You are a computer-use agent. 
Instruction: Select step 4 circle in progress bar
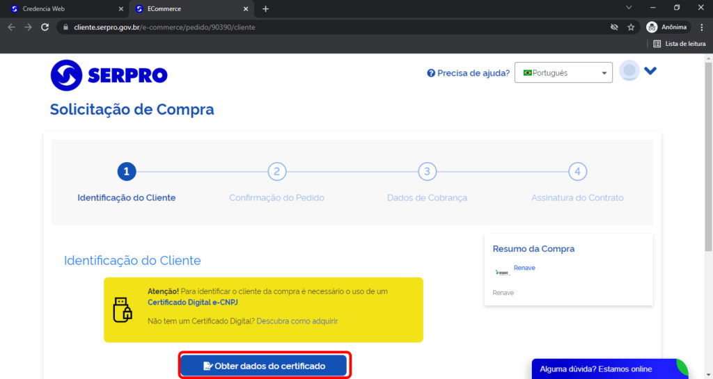[577, 172]
